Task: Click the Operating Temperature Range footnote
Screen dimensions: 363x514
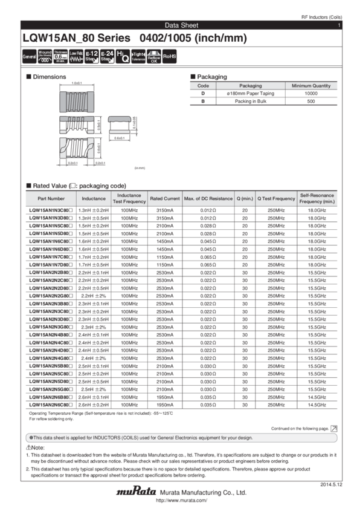Action: click(x=101, y=414)
